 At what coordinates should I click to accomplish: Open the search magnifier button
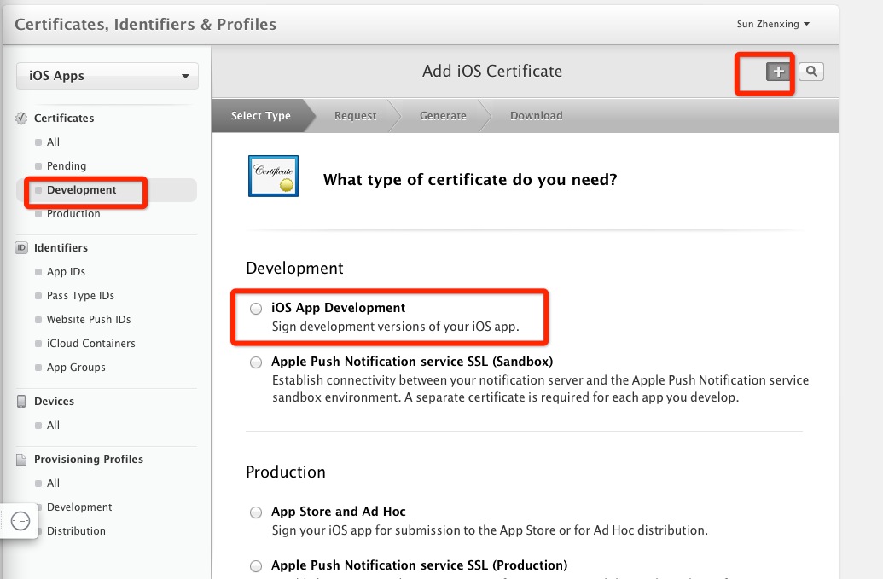[811, 72]
